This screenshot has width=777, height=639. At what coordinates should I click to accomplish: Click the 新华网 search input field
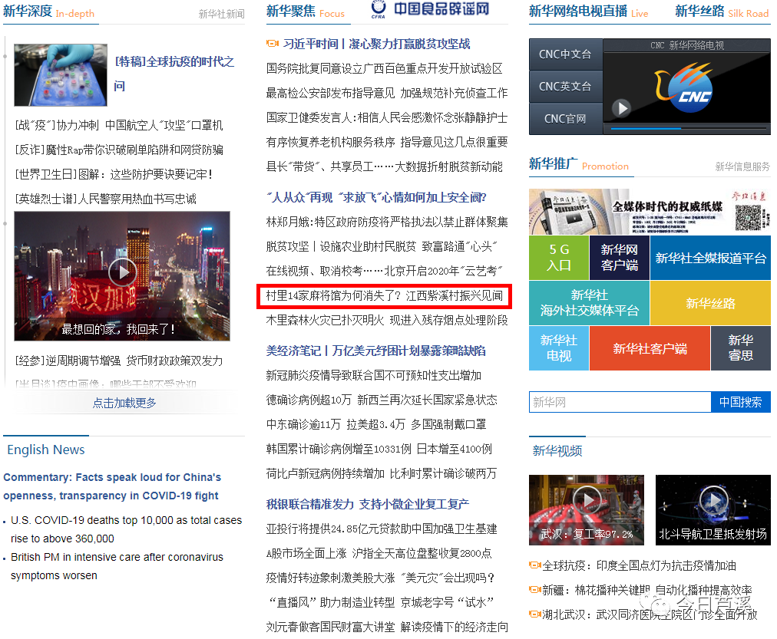(x=620, y=401)
